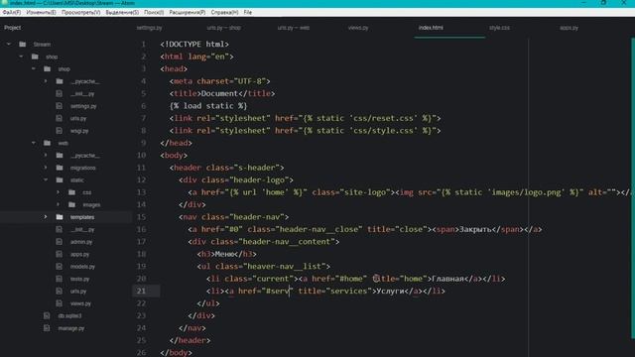Viewport: 635px width, 357px height.
Task: Click the web folder icon
Action: (48, 143)
